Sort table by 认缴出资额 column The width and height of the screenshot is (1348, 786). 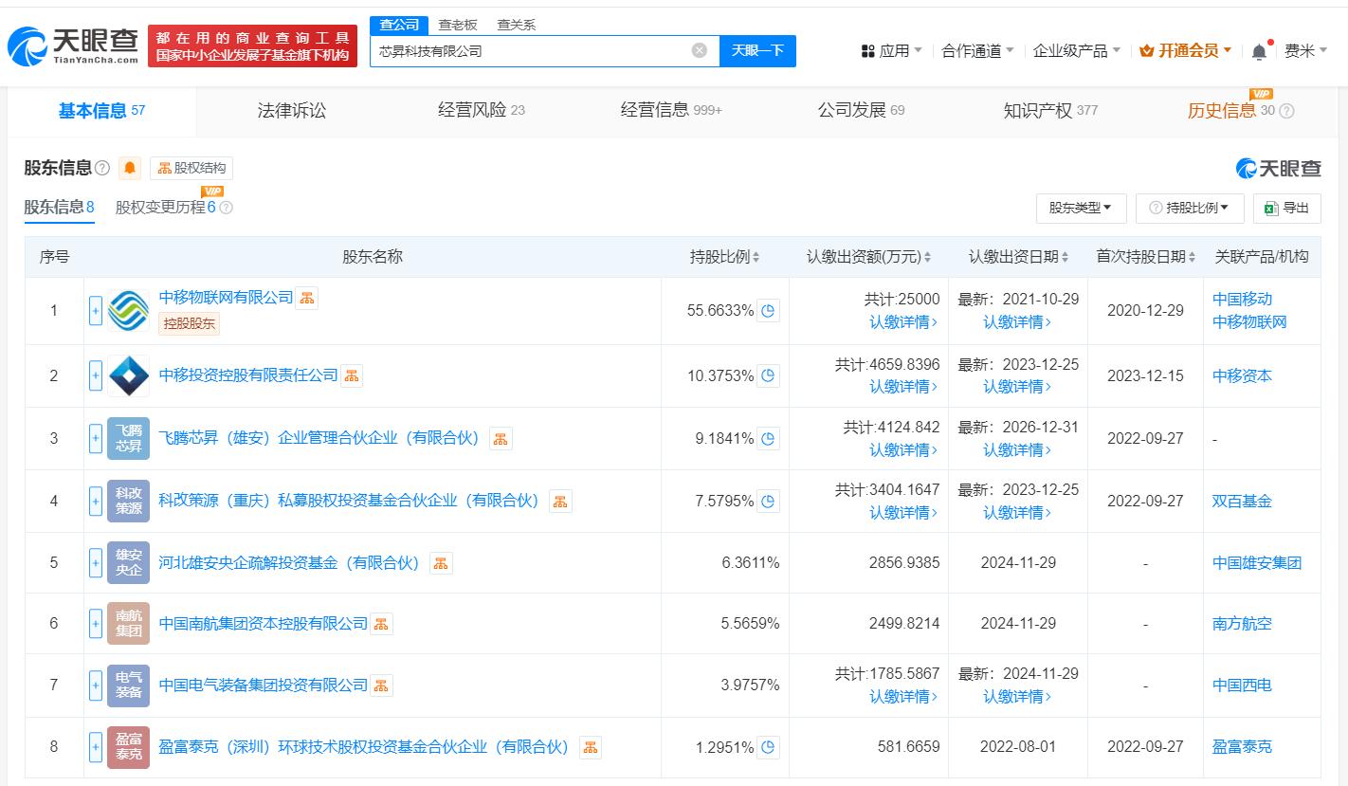tap(927, 257)
